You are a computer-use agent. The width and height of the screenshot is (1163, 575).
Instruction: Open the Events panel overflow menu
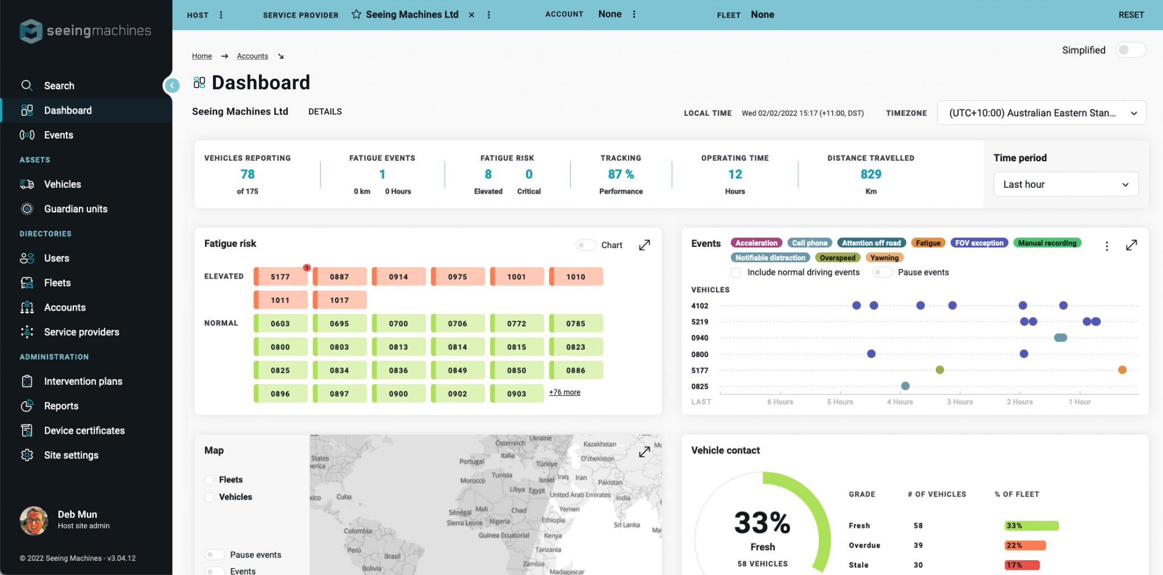tap(1106, 245)
